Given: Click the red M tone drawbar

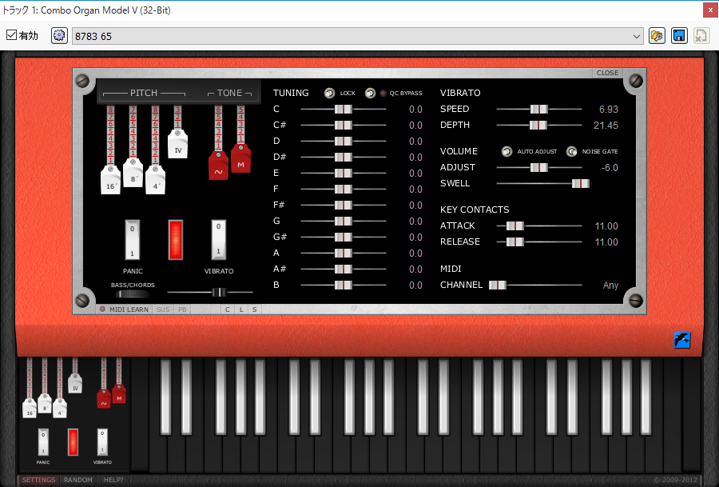Looking at the screenshot, I should pyautogui.click(x=240, y=159).
